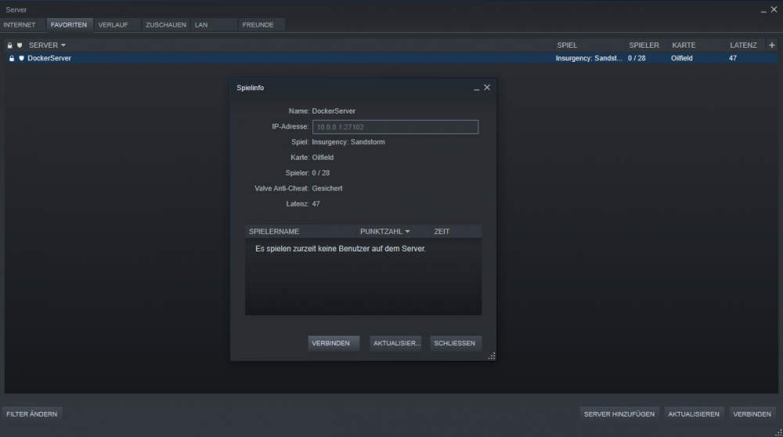Screen dimensions: 783x437
Task: Sort by SPIEL column header
Action: coord(567,45)
